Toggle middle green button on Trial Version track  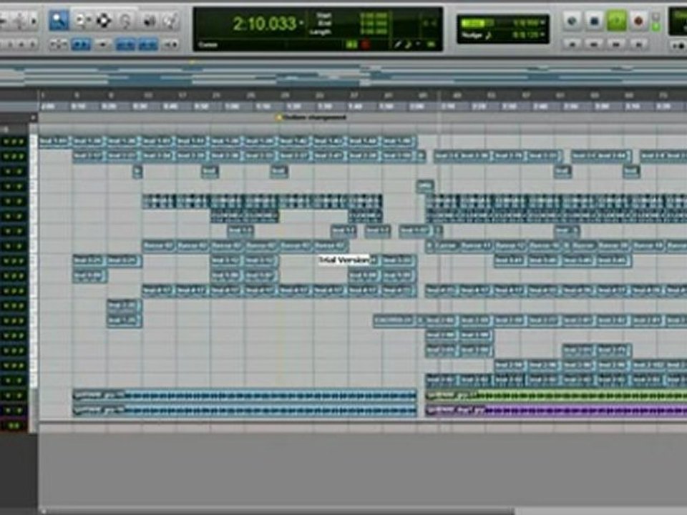[x=14, y=262]
